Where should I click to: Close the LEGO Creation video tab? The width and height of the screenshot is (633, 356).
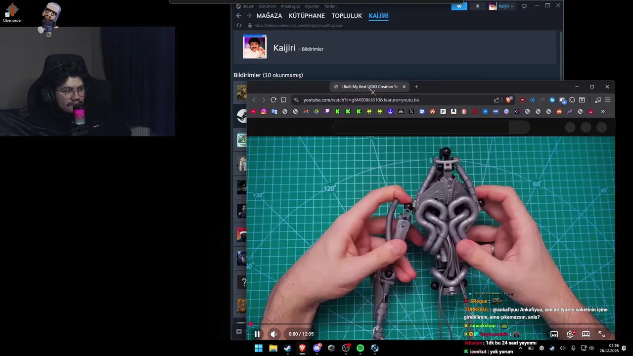(x=404, y=87)
